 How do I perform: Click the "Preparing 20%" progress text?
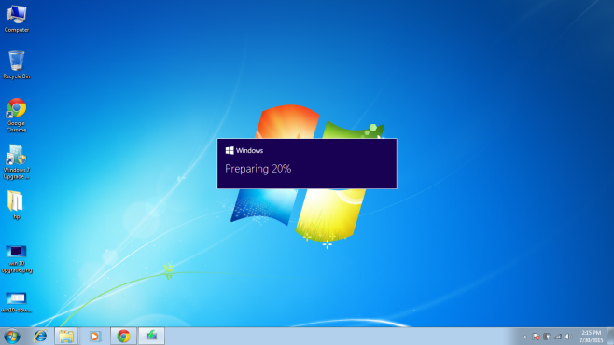[x=258, y=169]
